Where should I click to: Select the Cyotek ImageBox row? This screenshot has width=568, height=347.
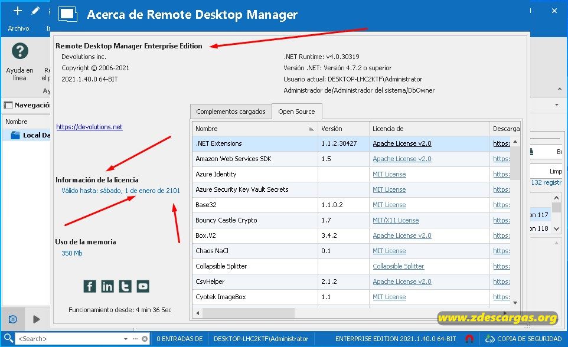pyautogui.click(x=351, y=297)
